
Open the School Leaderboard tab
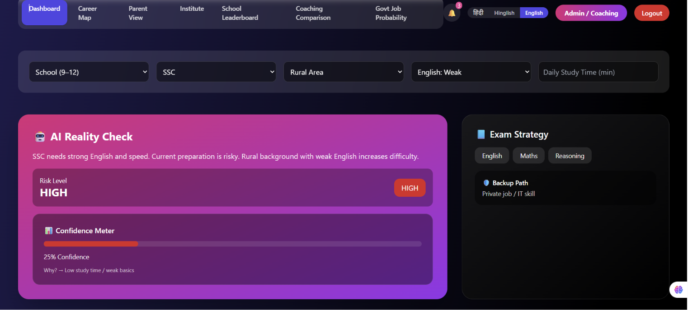240,13
